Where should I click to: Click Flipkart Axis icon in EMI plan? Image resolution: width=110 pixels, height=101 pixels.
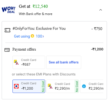tap(50, 86)
